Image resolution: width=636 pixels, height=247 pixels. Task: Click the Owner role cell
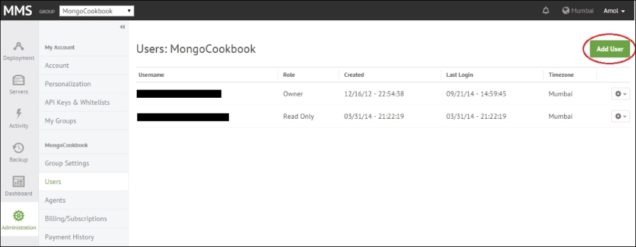point(293,94)
